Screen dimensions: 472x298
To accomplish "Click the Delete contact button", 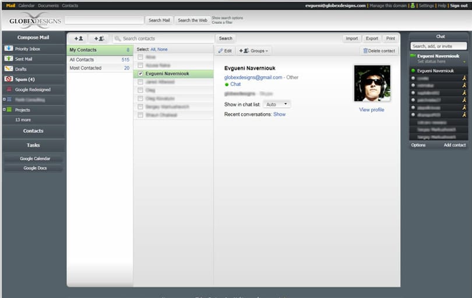I will click(379, 51).
